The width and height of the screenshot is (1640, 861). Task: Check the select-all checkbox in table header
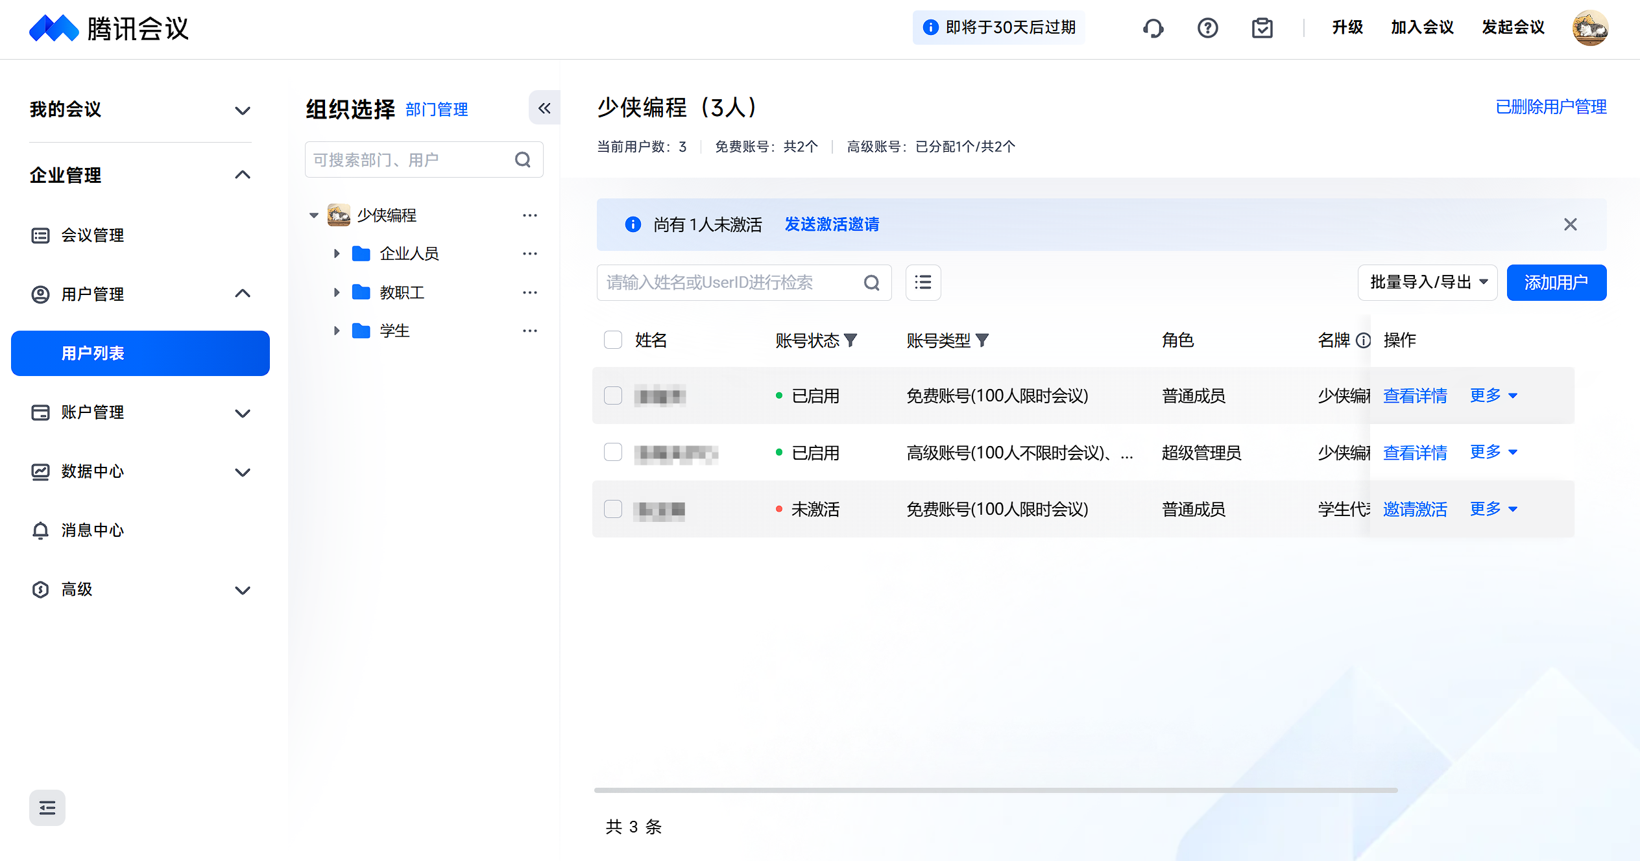[x=612, y=339]
